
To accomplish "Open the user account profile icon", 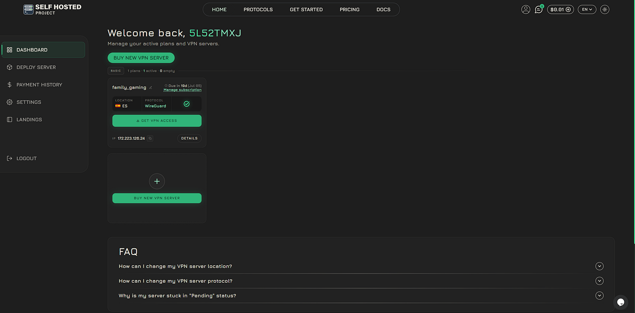I will click(x=525, y=9).
